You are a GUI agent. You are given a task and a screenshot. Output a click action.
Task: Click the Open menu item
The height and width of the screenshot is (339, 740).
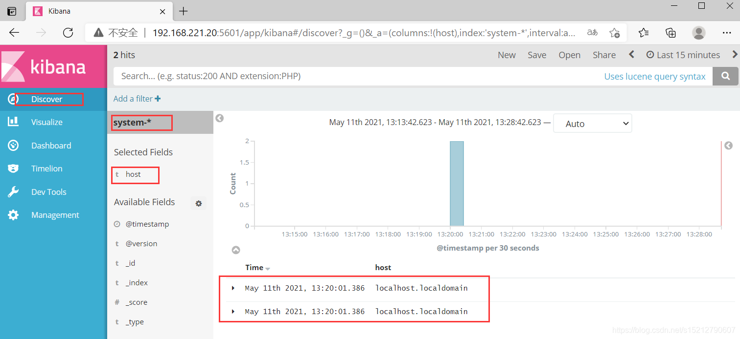pyautogui.click(x=570, y=55)
